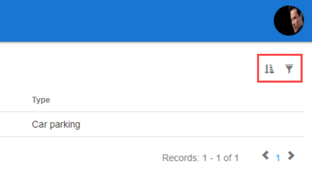
Task: Select page number 1 in pagination
Action: [x=278, y=158]
